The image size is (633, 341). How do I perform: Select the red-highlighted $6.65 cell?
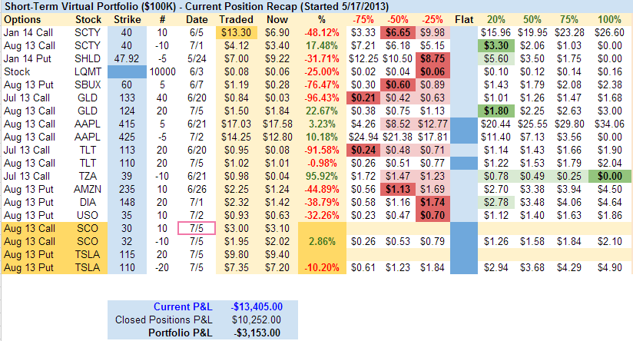pos(399,32)
